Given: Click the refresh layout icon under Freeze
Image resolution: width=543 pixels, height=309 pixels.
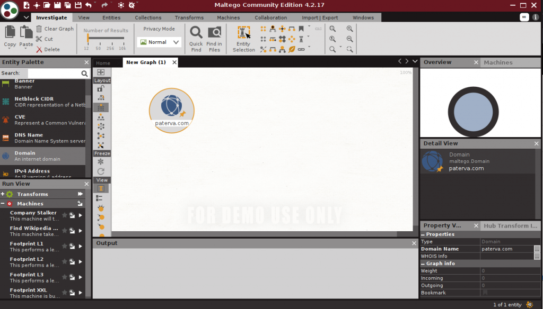Looking at the screenshot, I should pyautogui.click(x=101, y=171).
